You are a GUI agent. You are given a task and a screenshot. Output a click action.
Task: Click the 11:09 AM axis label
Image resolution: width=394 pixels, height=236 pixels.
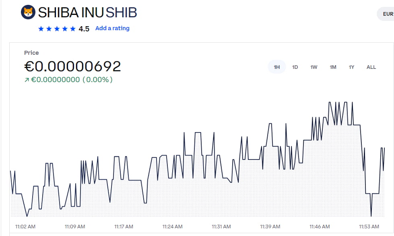pyautogui.click(x=75, y=226)
